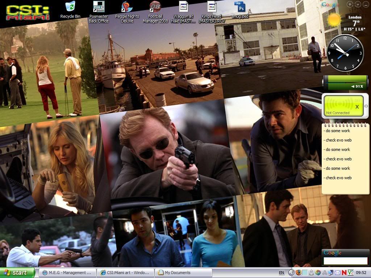Viewport: 371px width, 278px height.
Task: Click the analog clock gadget
Action: pyautogui.click(x=345, y=53)
